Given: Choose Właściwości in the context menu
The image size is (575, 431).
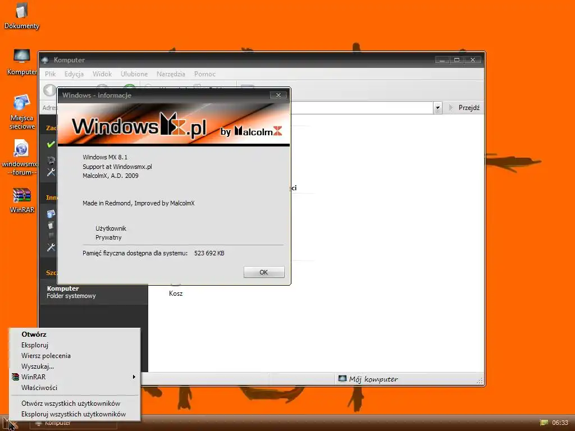Looking at the screenshot, I should tap(75, 387).
